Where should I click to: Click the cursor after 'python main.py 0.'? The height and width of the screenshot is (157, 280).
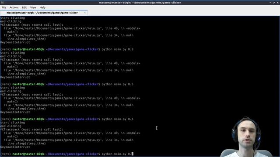(133, 154)
